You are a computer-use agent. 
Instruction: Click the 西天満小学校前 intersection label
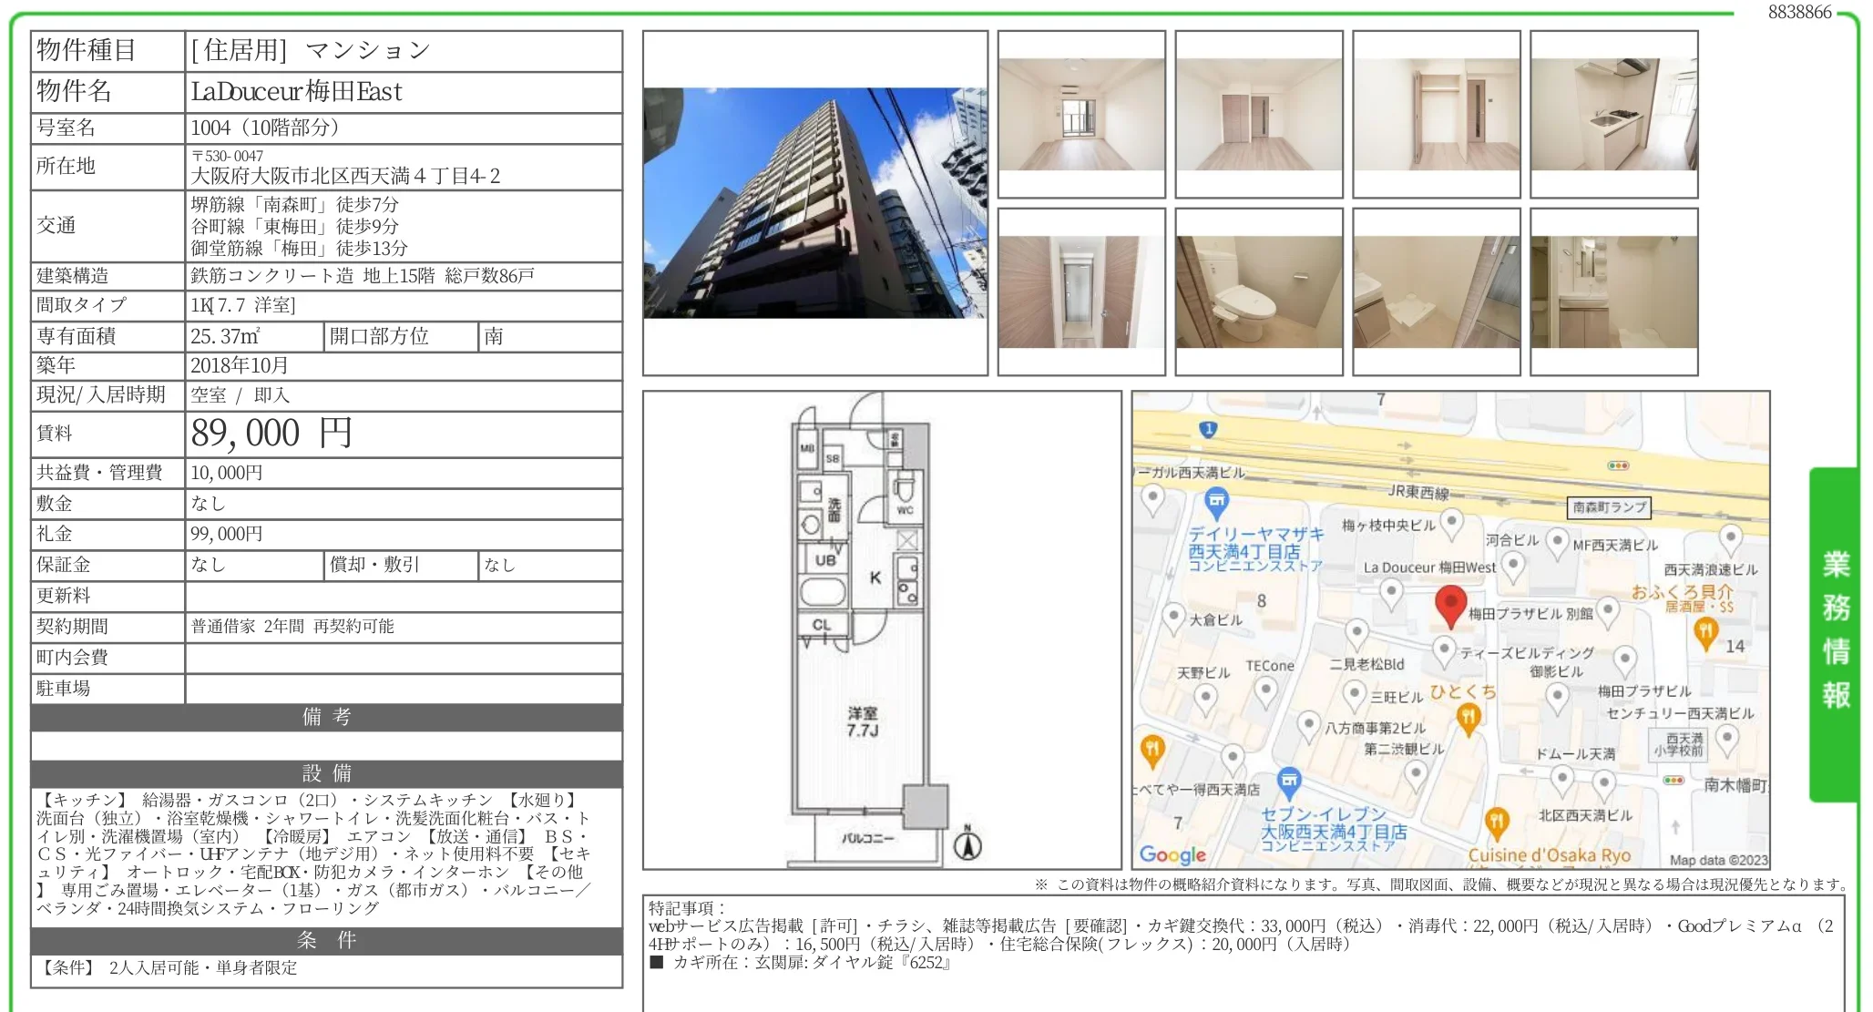tap(1678, 745)
